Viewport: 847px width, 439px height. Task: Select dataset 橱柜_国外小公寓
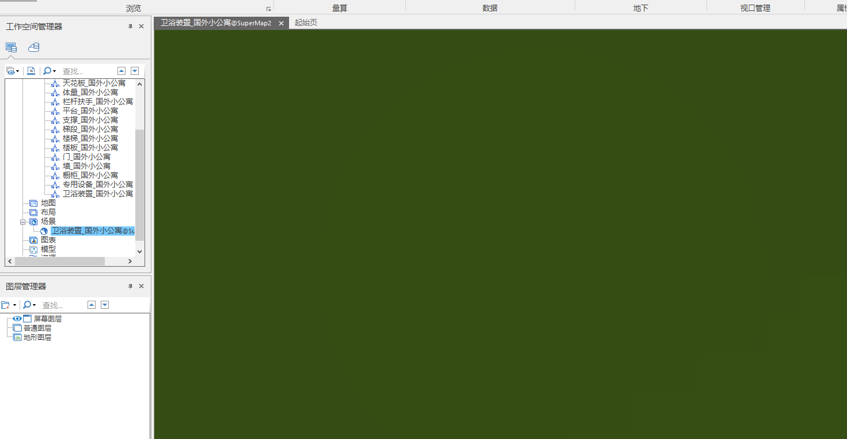90,175
